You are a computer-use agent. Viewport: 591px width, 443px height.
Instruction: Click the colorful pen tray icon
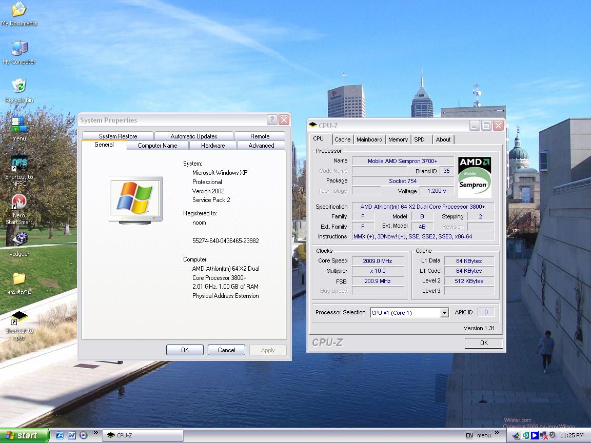point(516,435)
